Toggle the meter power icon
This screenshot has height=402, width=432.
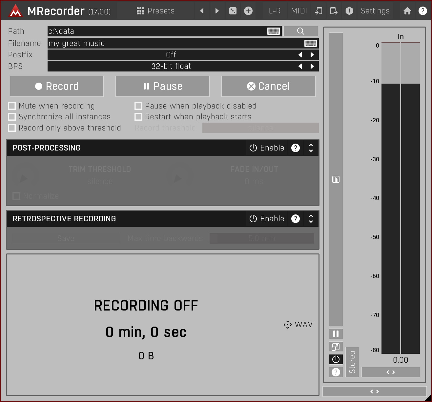pyautogui.click(x=336, y=359)
